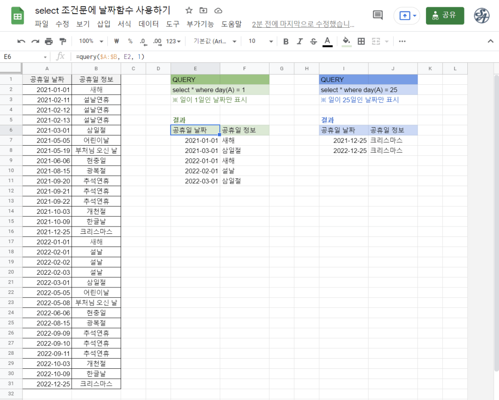
Task: Open the 데이터 menu
Action: pyautogui.click(x=149, y=24)
